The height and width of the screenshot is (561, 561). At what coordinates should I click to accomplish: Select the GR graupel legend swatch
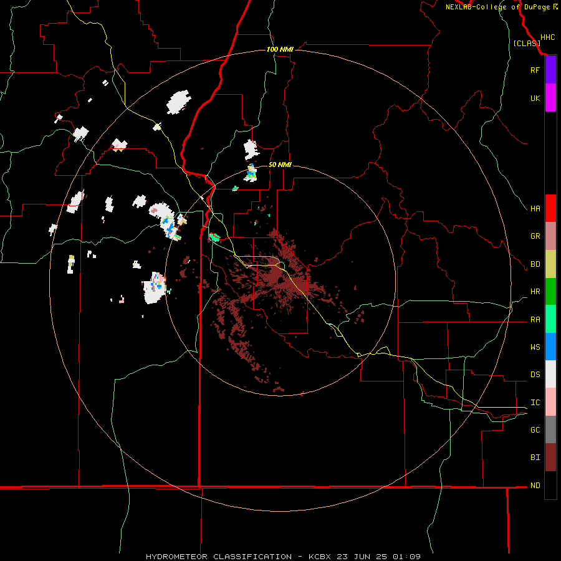550,236
